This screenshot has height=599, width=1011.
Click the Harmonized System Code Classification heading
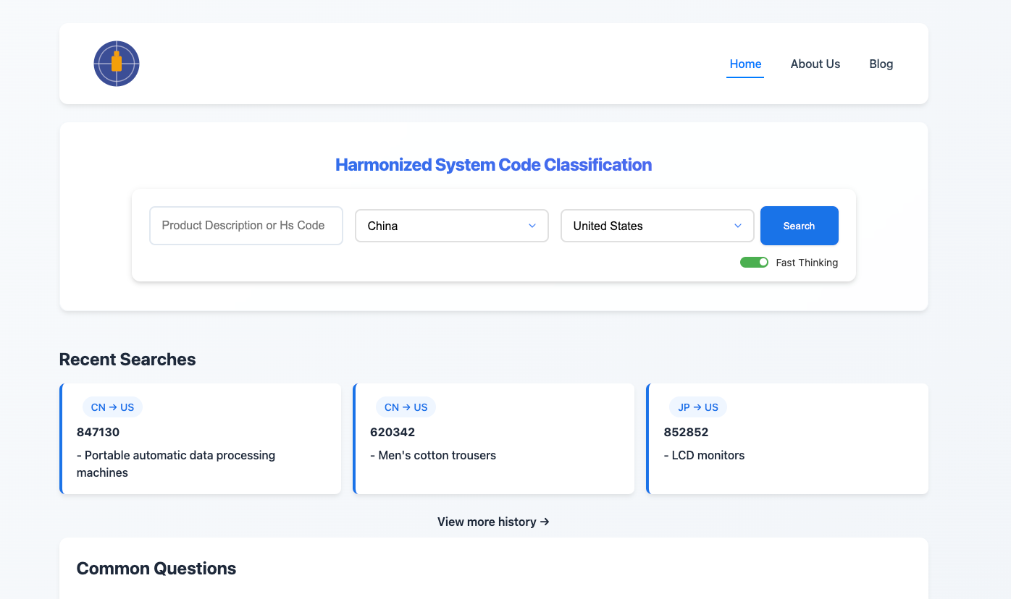493,164
